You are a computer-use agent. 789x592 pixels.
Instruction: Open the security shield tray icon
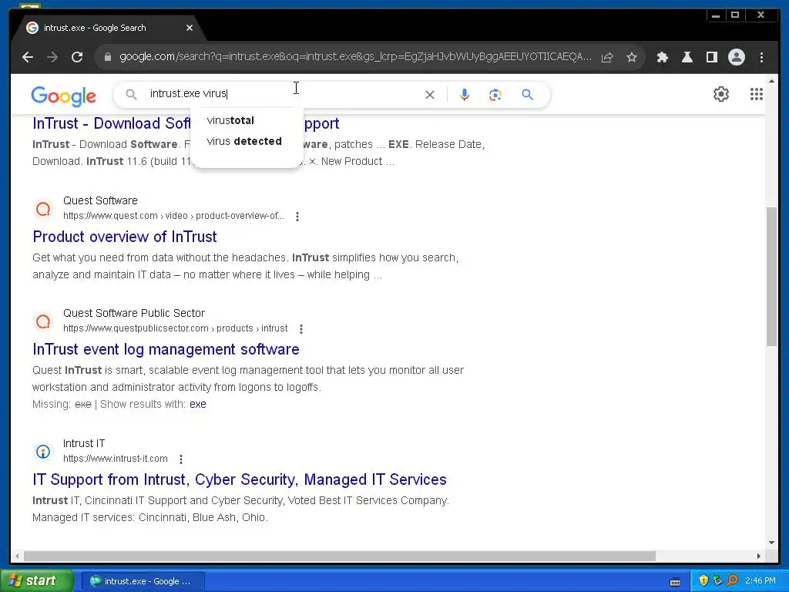[703, 581]
